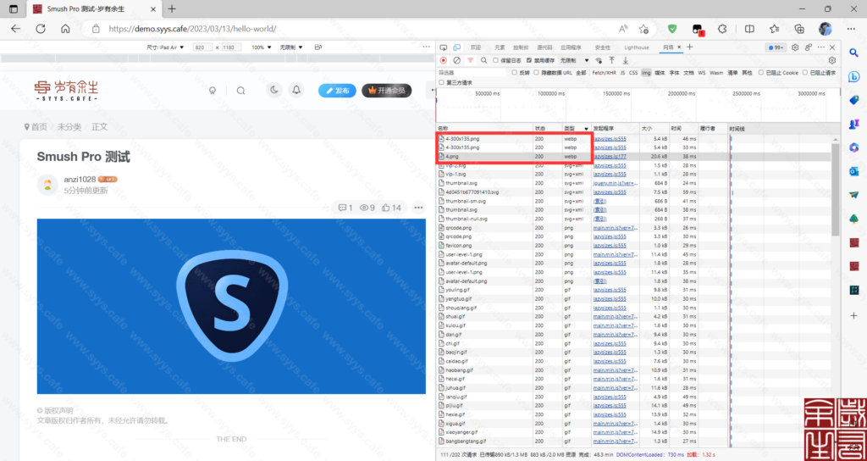
Task: Open Network panel settings gear
Action: (832, 60)
